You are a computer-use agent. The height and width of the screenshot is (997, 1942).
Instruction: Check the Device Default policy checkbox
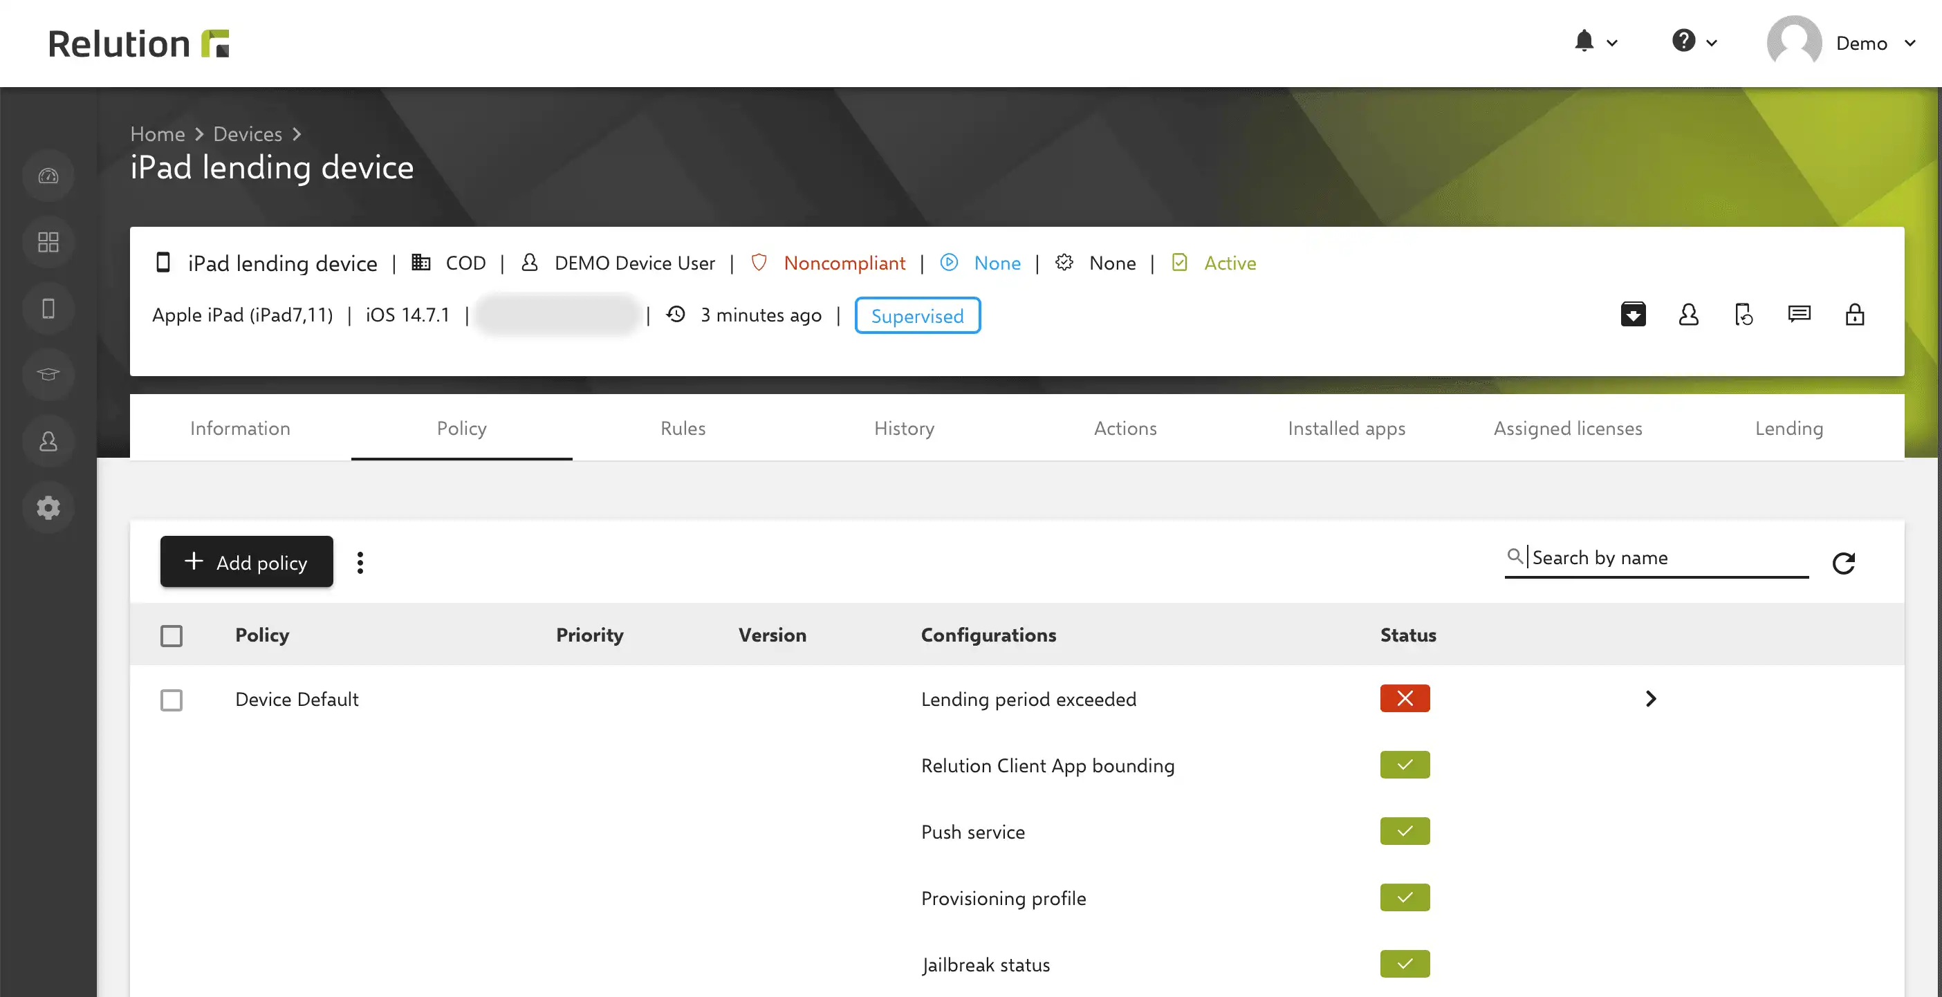171,699
